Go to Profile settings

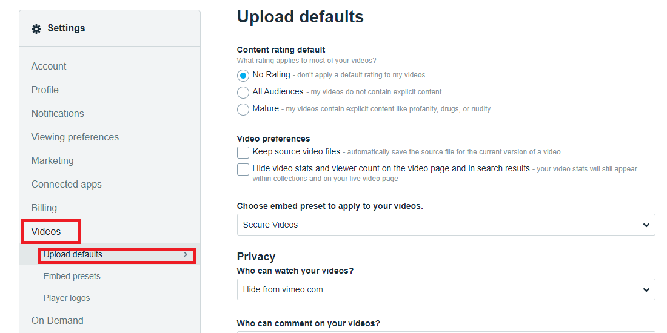pos(45,90)
